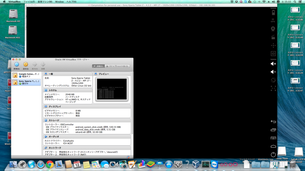Open the Genymotion GPS widget

point(273,21)
